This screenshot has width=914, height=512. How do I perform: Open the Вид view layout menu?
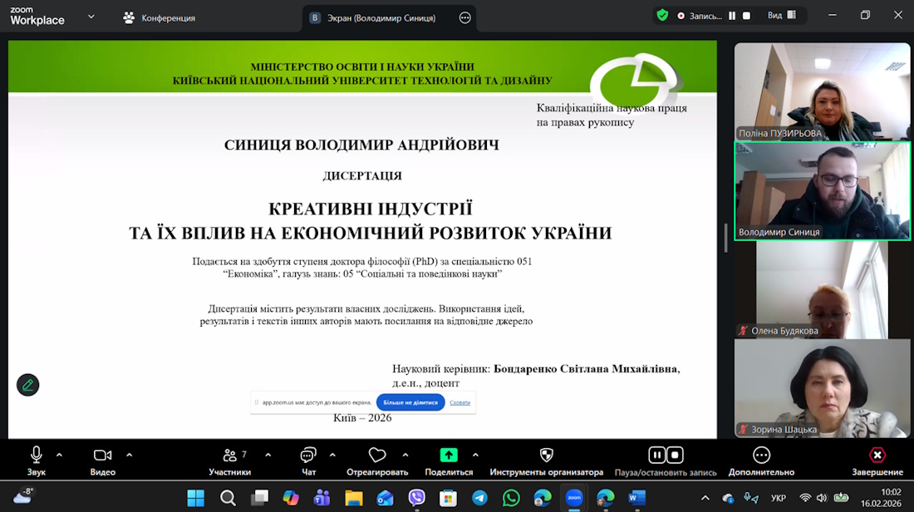[x=781, y=15]
